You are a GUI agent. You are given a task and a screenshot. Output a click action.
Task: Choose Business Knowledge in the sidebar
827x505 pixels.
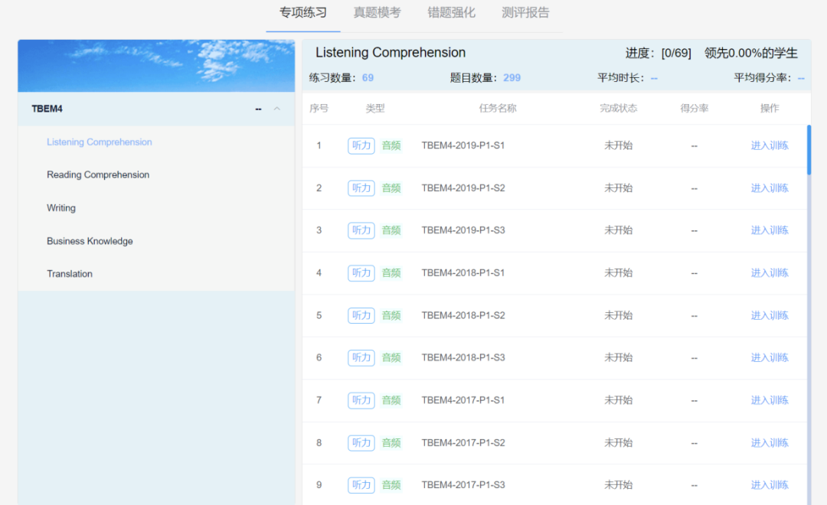pos(90,241)
